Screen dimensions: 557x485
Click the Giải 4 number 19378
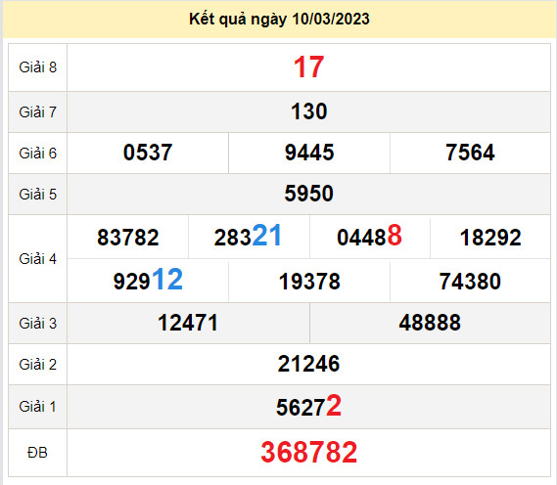[309, 282]
